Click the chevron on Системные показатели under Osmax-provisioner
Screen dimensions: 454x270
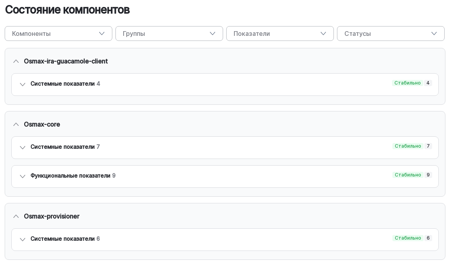[23, 240]
